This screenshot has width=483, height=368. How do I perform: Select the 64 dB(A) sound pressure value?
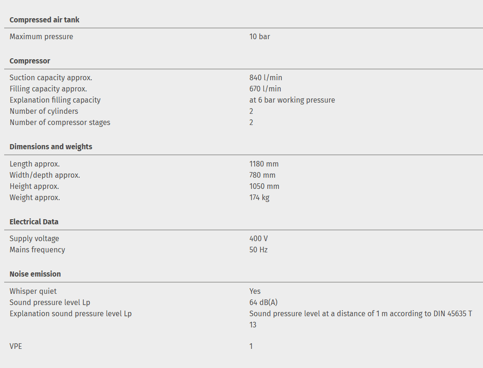[263, 302]
